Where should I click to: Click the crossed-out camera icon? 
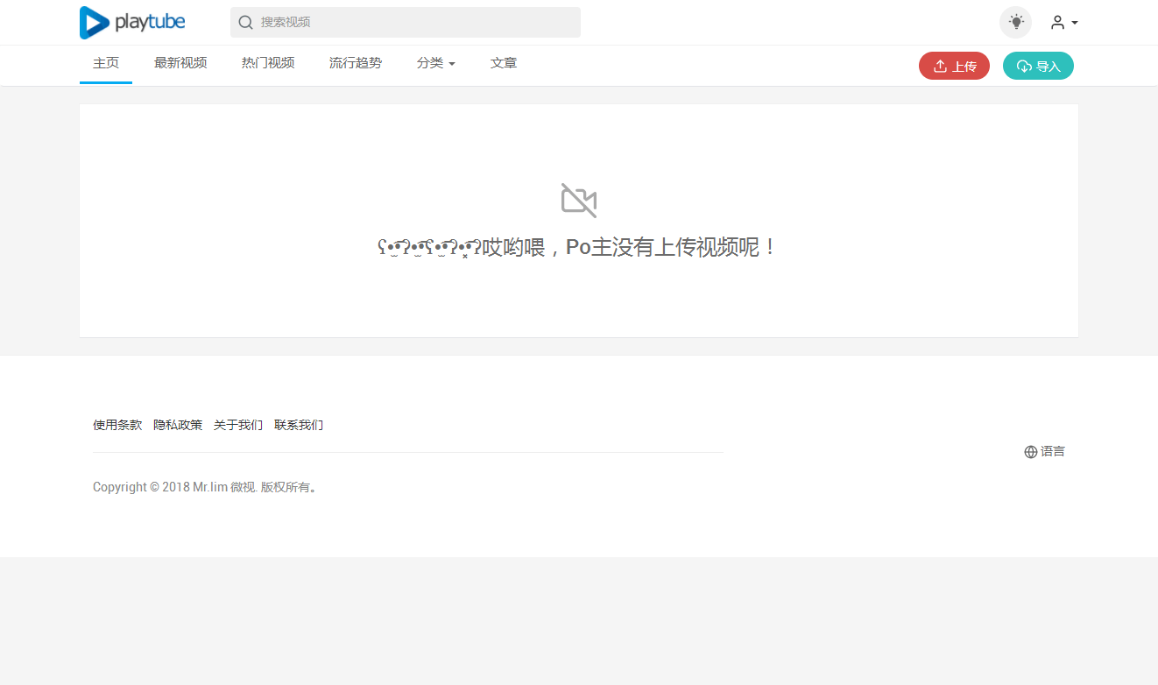click(x=579, y=201)
